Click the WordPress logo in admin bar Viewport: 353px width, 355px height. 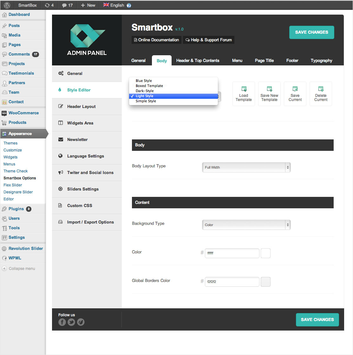pos(7,5)
